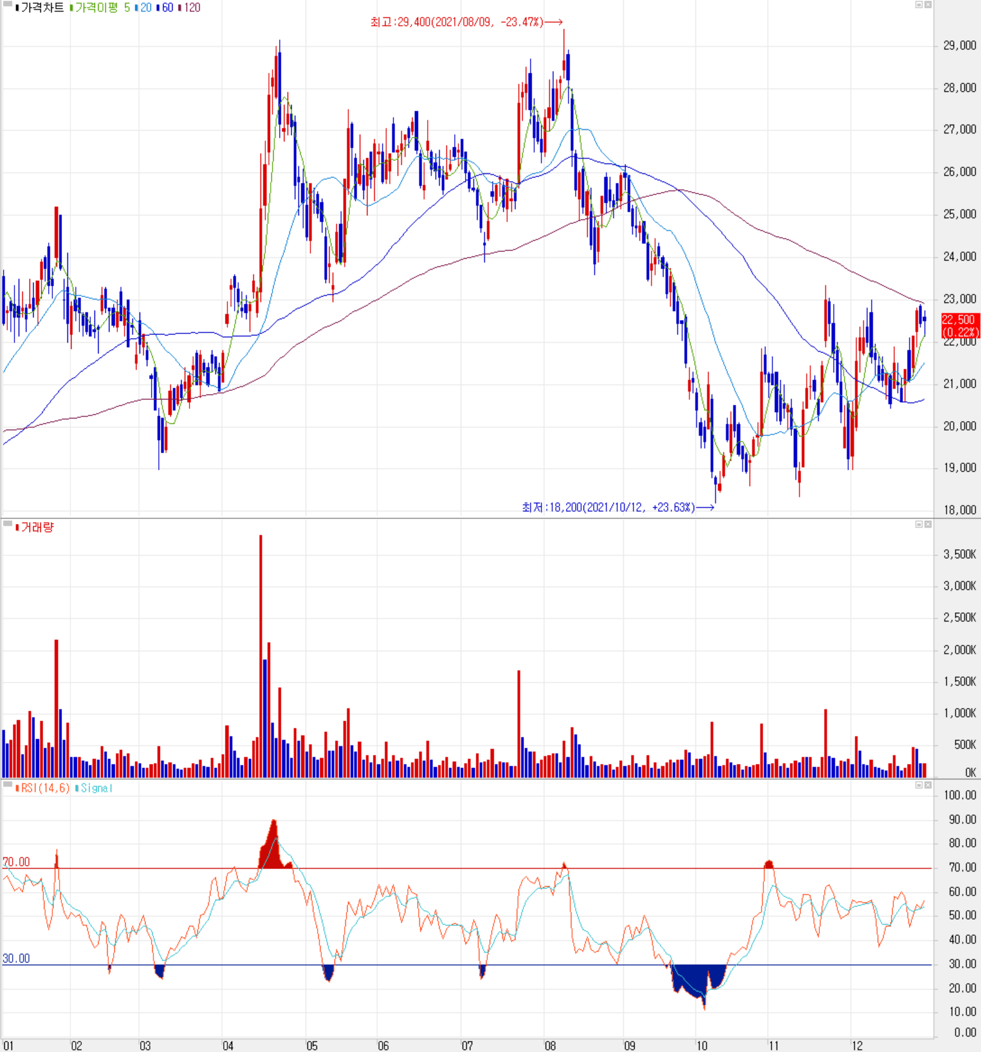Image resolution: width=981 pixels, height=1052 pixels.
Task: Click the 10 month label on time axis
Action: (702, 1046)
